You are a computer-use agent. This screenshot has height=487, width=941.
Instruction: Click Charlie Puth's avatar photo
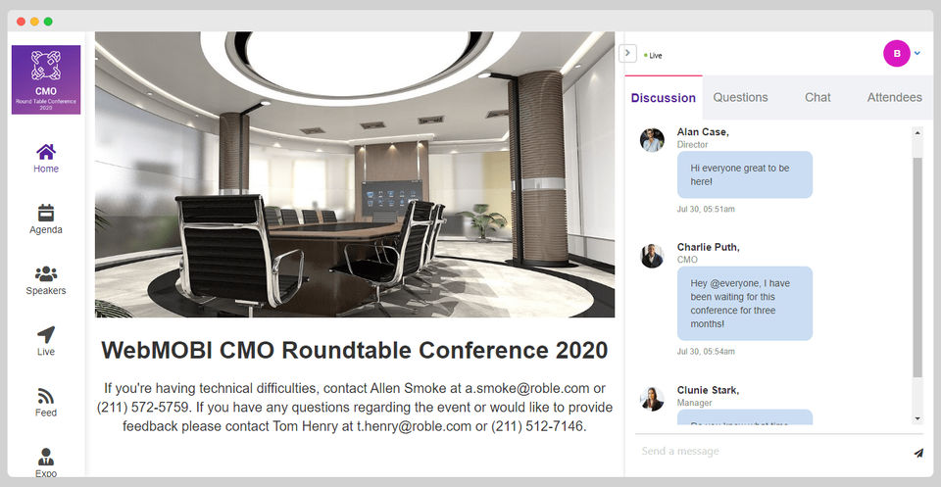pos(652,256)
